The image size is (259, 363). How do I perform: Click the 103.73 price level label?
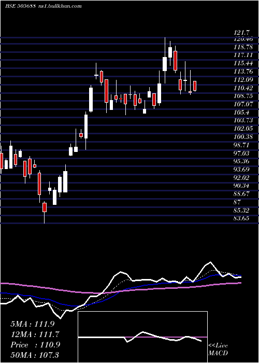click(243, 120)
